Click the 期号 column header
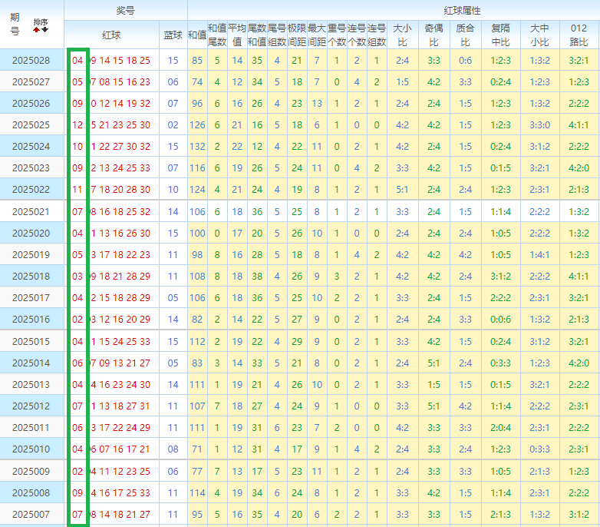The image size is (600, 527). tap(15, 25)
